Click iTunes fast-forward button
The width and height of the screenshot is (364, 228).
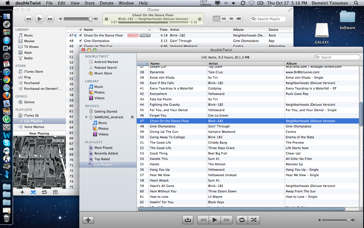pos(50,19)
